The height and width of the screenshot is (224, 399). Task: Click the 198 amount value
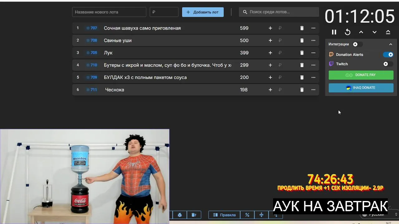(x=244, y=90)
